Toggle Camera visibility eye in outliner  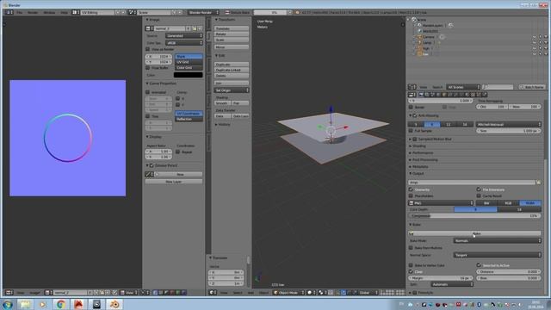click(534, 37)
